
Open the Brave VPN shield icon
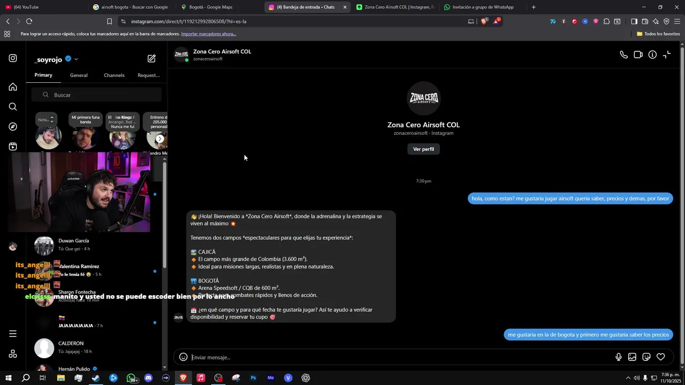pos(666,21)
